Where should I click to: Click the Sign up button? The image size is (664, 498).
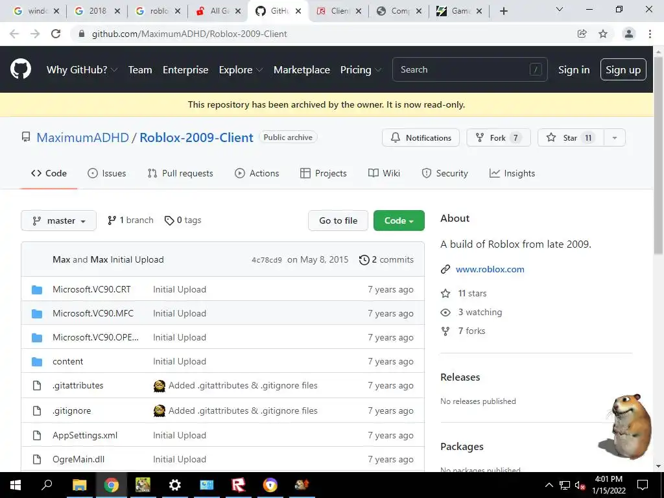623,70
